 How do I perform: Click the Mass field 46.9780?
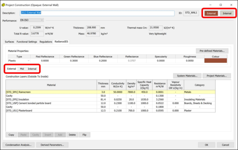93,34
